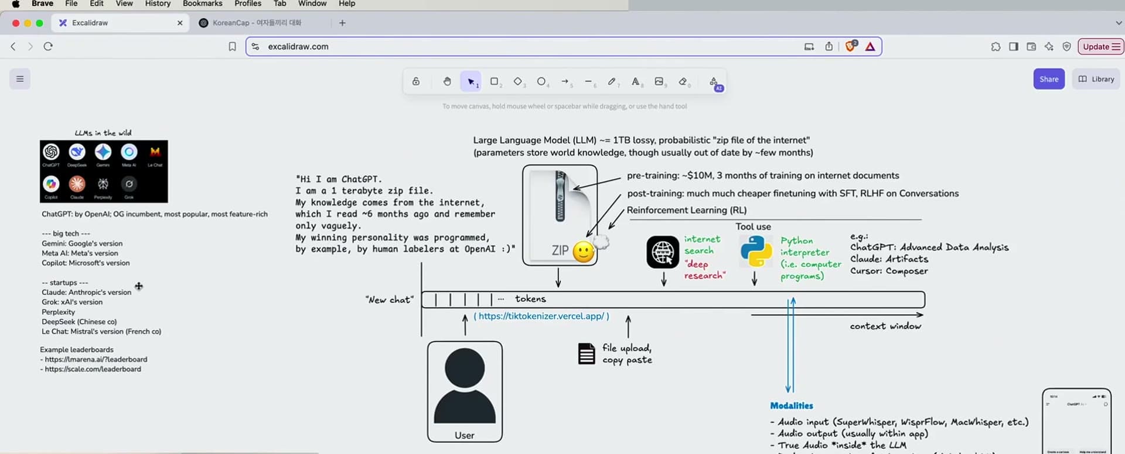1125x454 pixels.
Task: Open the browser extensions puzzle icon
Action: 996,46
